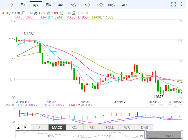Click 2018 in the overview timeline

click(x=109, y=136)
